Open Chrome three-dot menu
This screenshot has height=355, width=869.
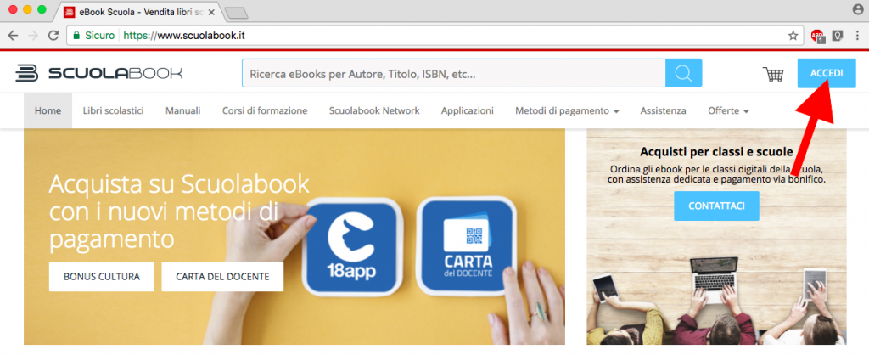[857, 36]
